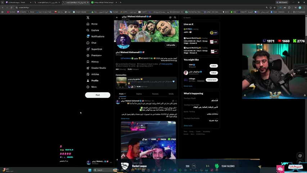Go to Profile in the sidebar
The width and height of the screenshot is (307, 173).
click(x=92, y=81)
